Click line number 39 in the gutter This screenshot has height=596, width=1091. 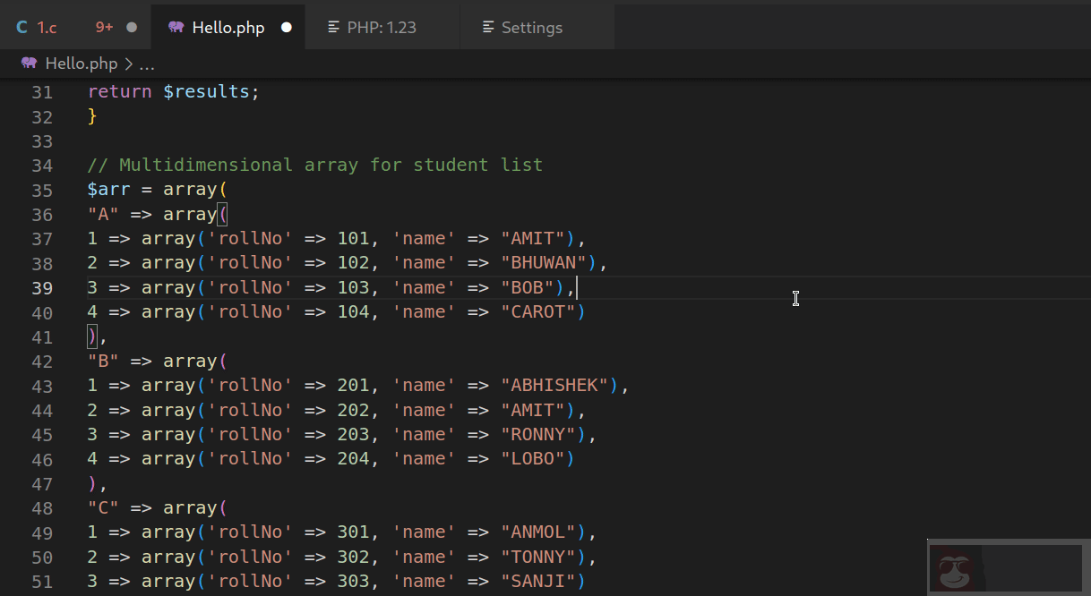point(41,286)
